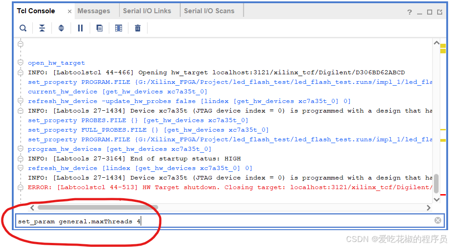Click the scroll down arrow

436,200
